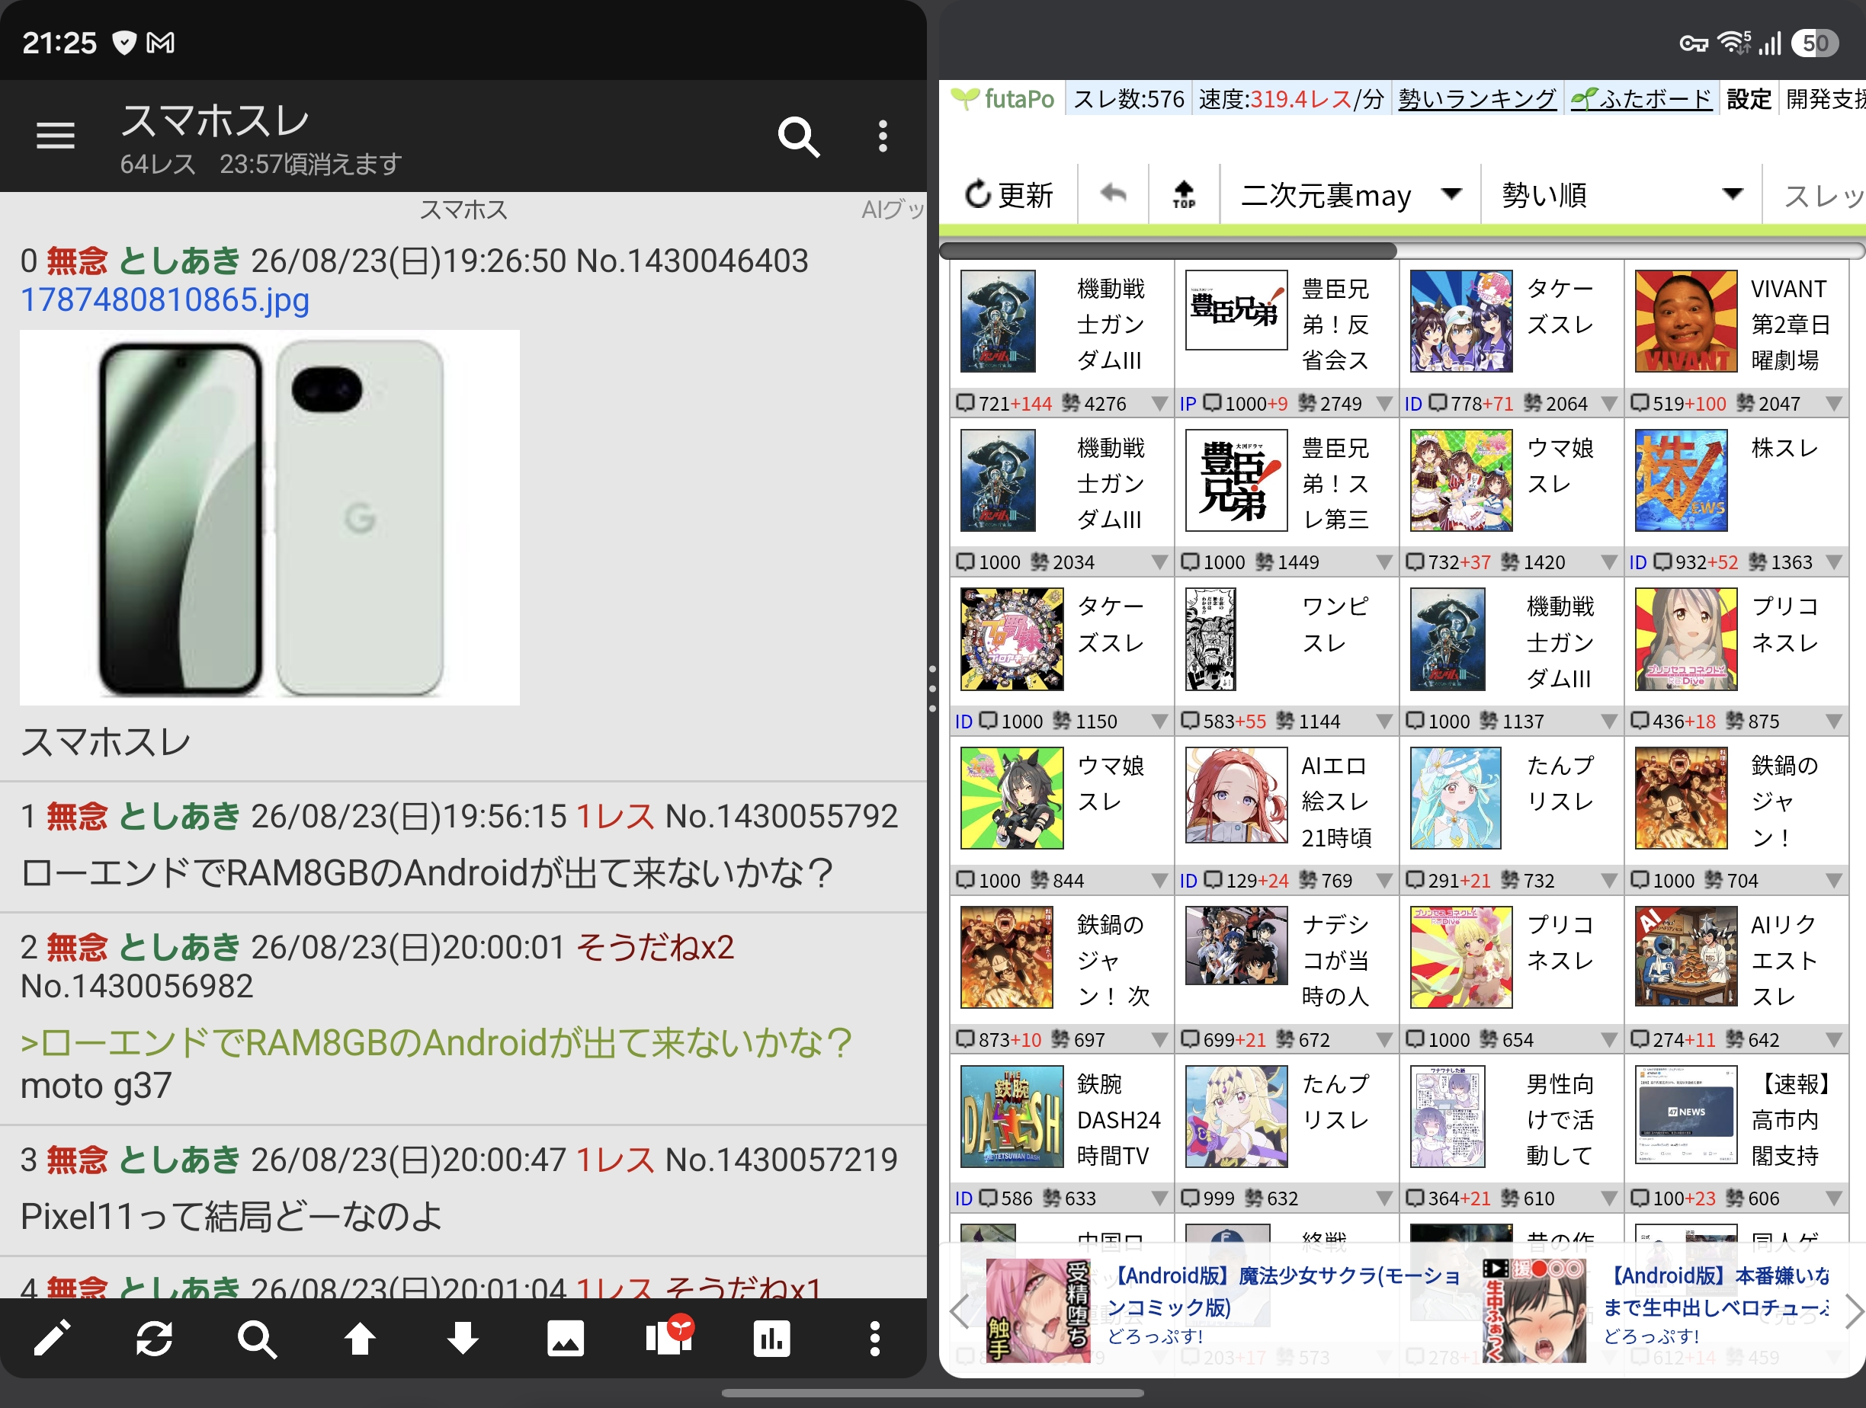Tap the スマホスレ title in the header
Image resolution: width=1866 pixels, height=1408 pixels.
coord(215,120)
